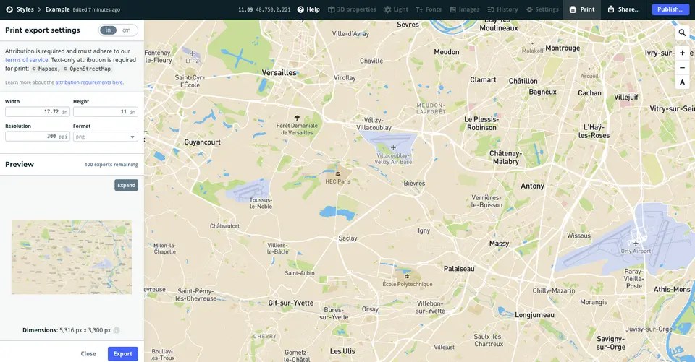Click the Forêt Domaniale de Versailles icon

click(297, 118)
